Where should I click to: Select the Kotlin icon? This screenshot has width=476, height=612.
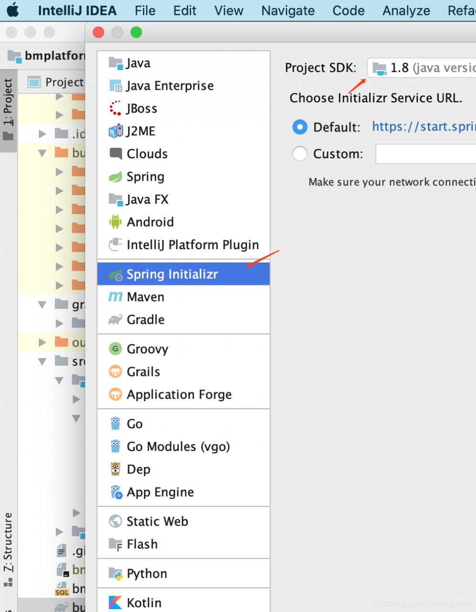click(x=116, y=602)
